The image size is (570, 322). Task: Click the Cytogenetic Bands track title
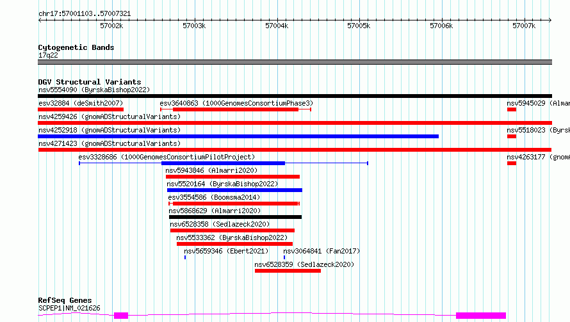tap(76, 47)
